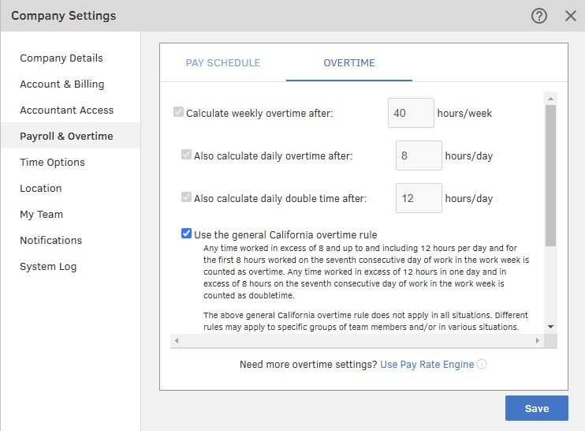Click the horizontal scrollbar track in overtime panel
The width and height of the screenshot is (585, 431).
(x=356, y=341)
